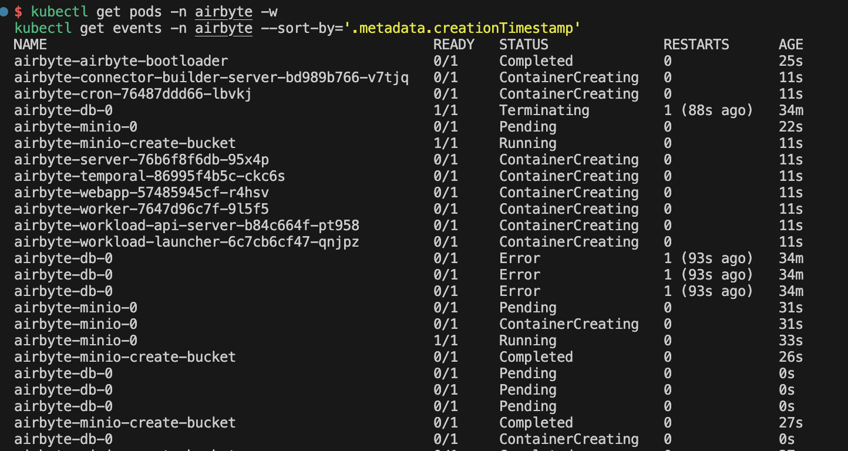Click the 1 (88s ago) restart count
Image resolution: width=848 pixels, height=451 pixels.
point(708,110)
